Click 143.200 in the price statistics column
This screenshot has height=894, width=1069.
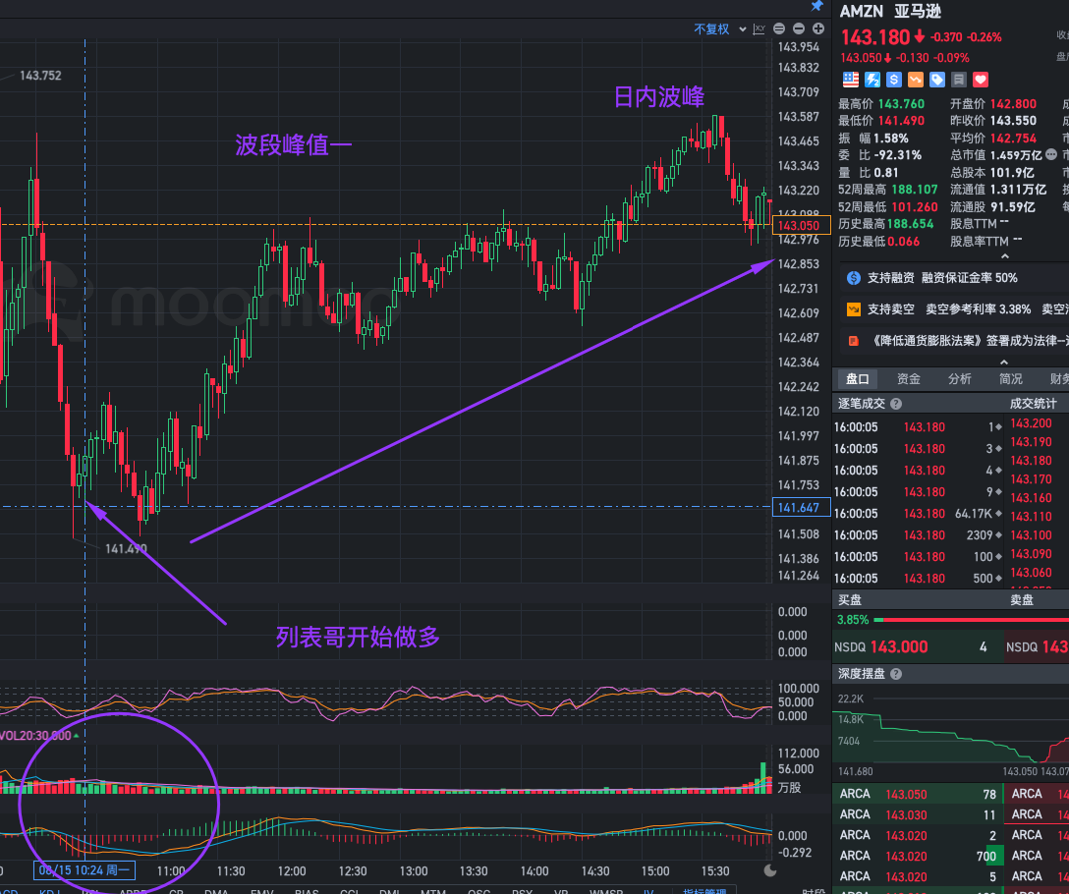click(x=1031, y=423)
